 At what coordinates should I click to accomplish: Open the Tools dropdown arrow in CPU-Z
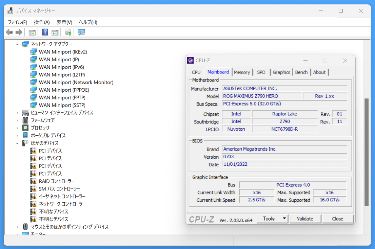[x=284, y=219]
